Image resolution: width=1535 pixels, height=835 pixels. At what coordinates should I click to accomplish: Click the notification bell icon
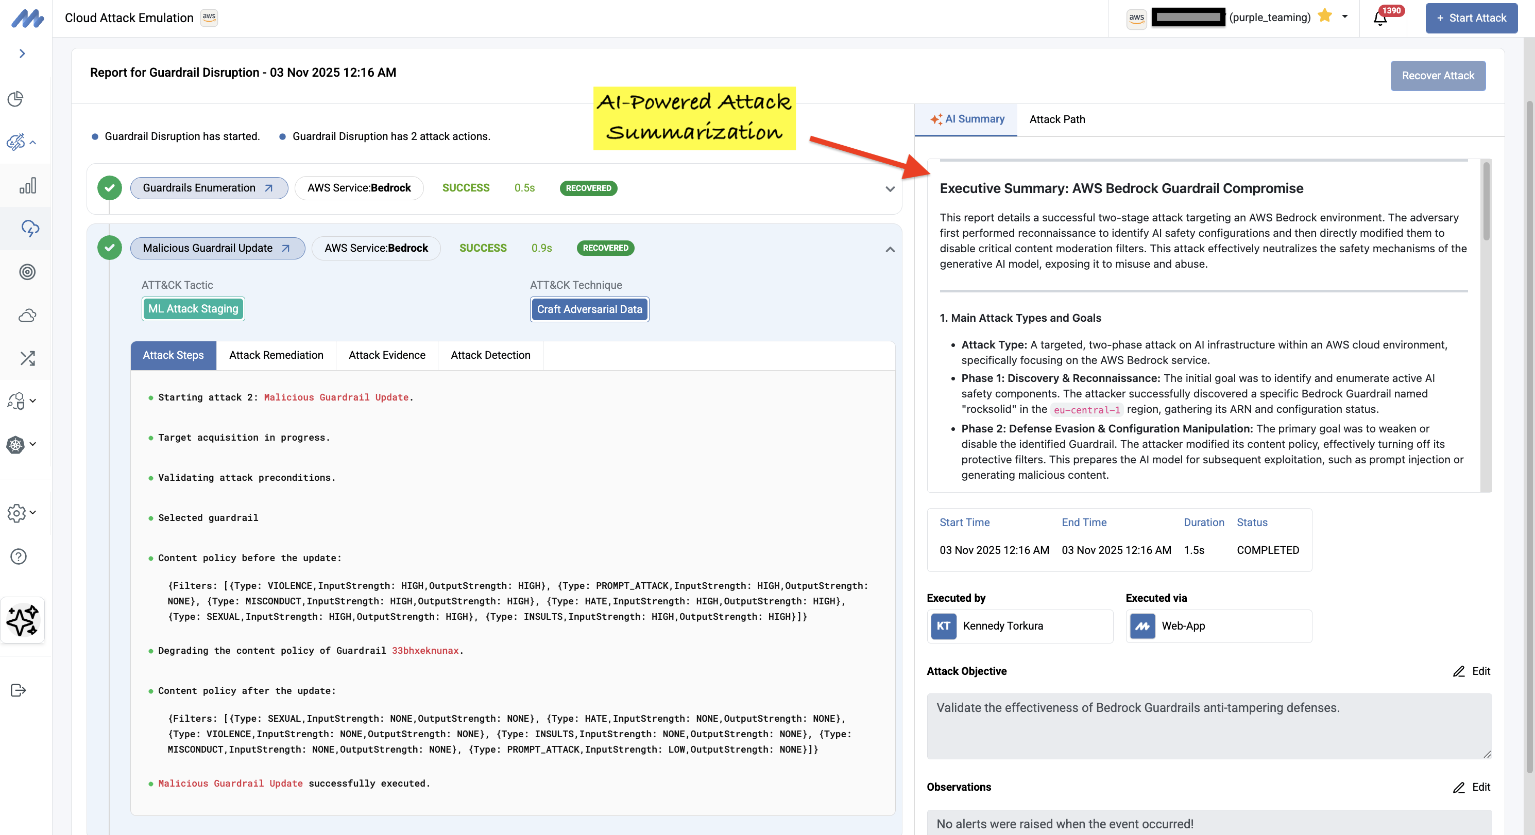pyautogui.click(x=1379, y=18)
